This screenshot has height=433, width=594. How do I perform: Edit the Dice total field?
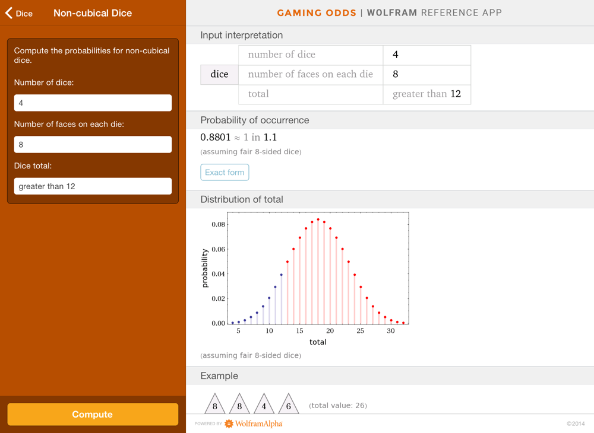click(x=93, y=186)
